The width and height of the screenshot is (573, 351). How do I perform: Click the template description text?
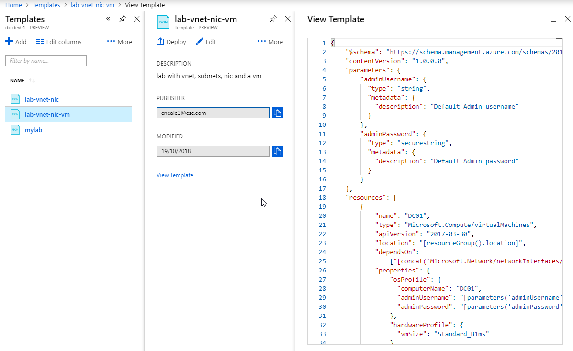209,76
